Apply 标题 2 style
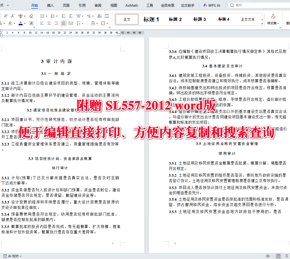 (x=175, y=19)
